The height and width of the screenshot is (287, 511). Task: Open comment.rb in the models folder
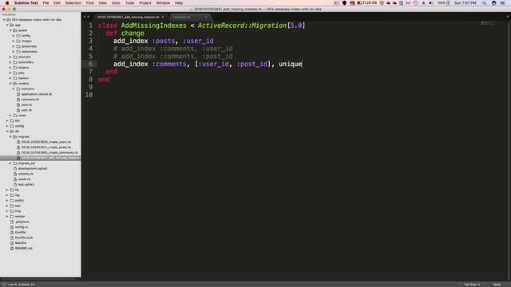[30, 99]
